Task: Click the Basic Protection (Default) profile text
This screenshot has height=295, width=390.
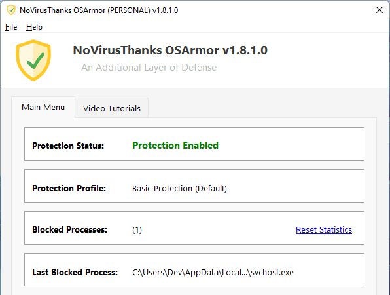Action: tap(179, 189)
